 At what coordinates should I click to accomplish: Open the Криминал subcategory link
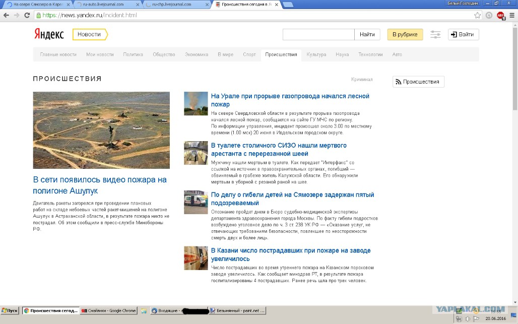362,79
